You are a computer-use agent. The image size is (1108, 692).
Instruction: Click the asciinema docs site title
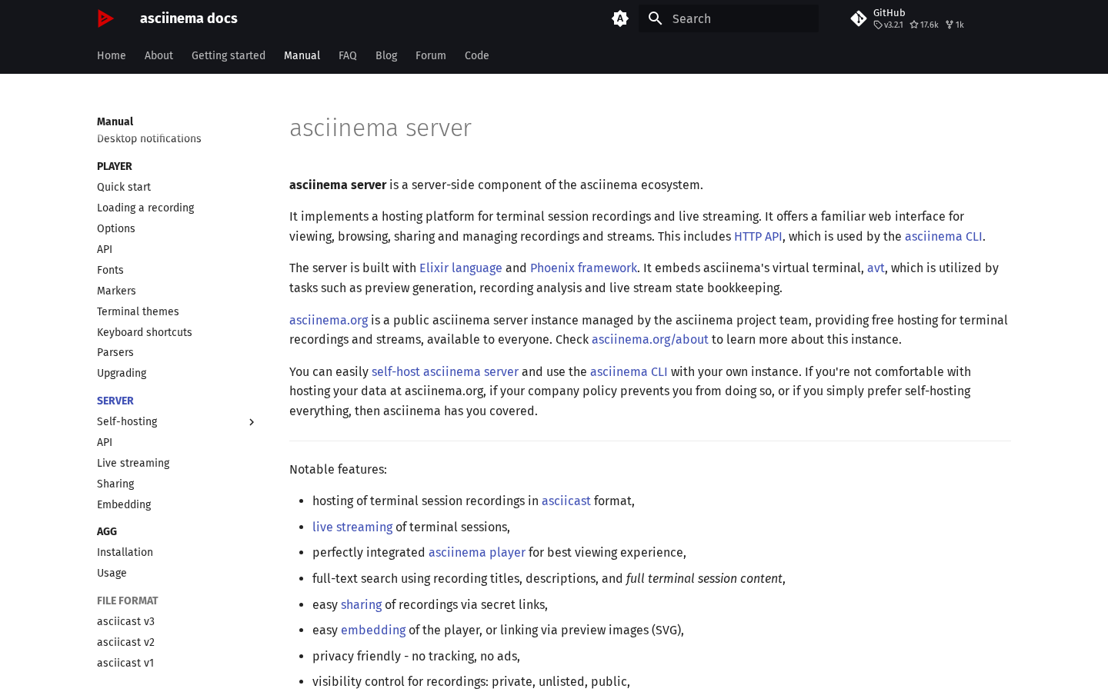[189, 18]
